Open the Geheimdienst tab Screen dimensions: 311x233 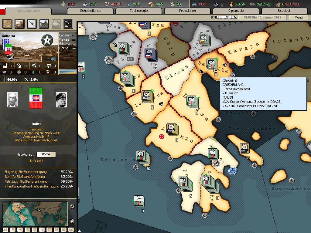(90, 11)
